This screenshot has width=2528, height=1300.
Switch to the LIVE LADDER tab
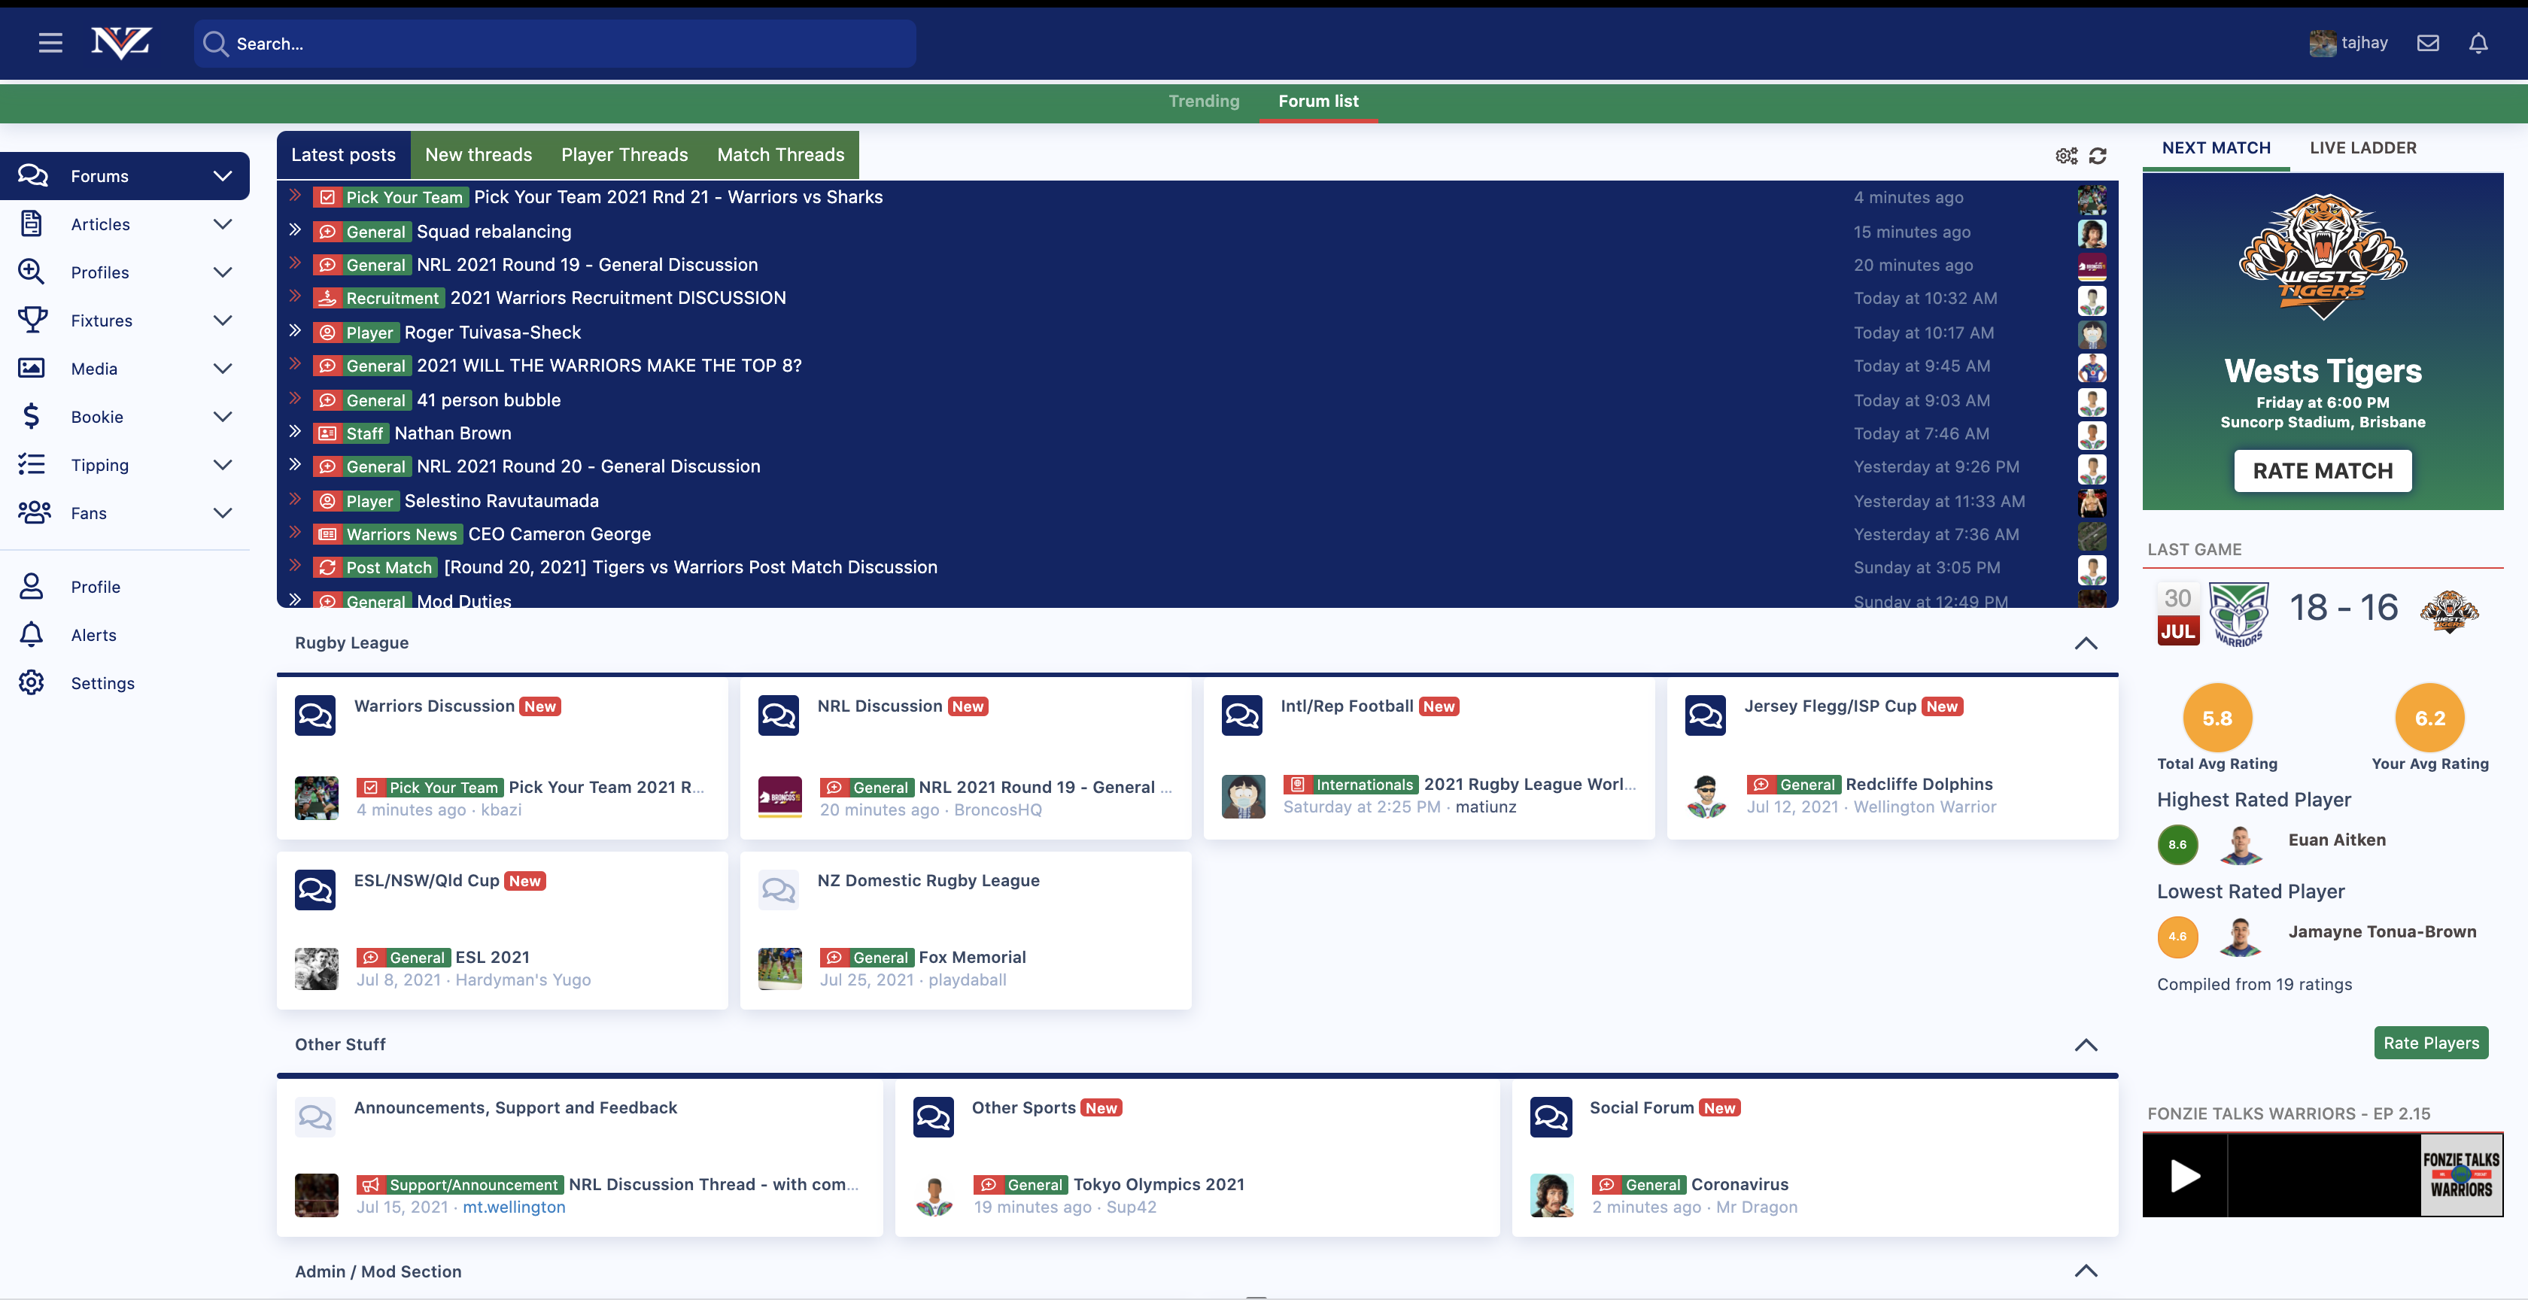tap(2362, 148)
